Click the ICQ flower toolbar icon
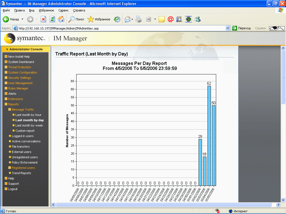 click(189, 19)
